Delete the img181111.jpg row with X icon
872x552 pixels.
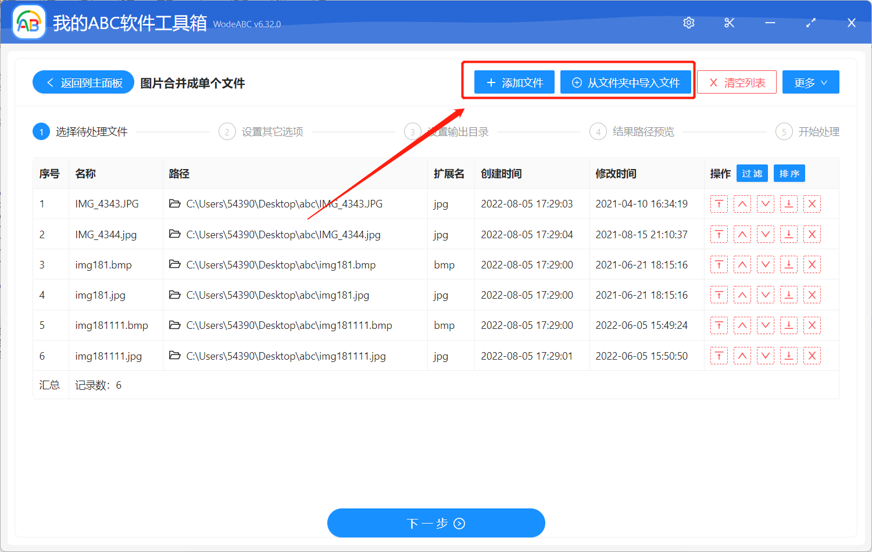point(812,355)
